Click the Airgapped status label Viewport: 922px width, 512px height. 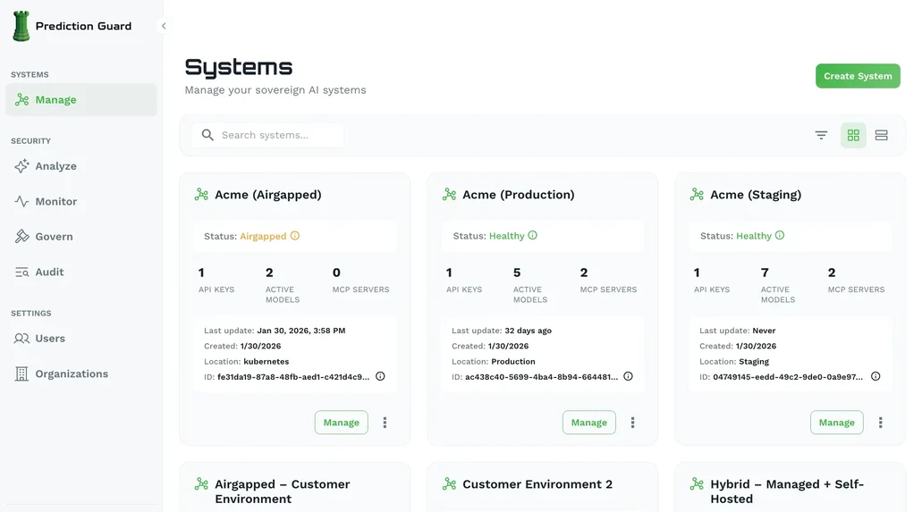tap(263, 236)
